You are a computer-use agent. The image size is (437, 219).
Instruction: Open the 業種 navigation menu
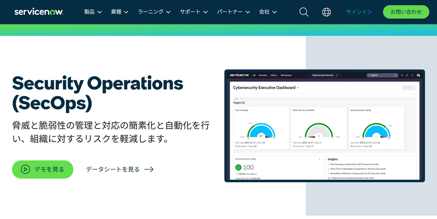click(120, 12)
